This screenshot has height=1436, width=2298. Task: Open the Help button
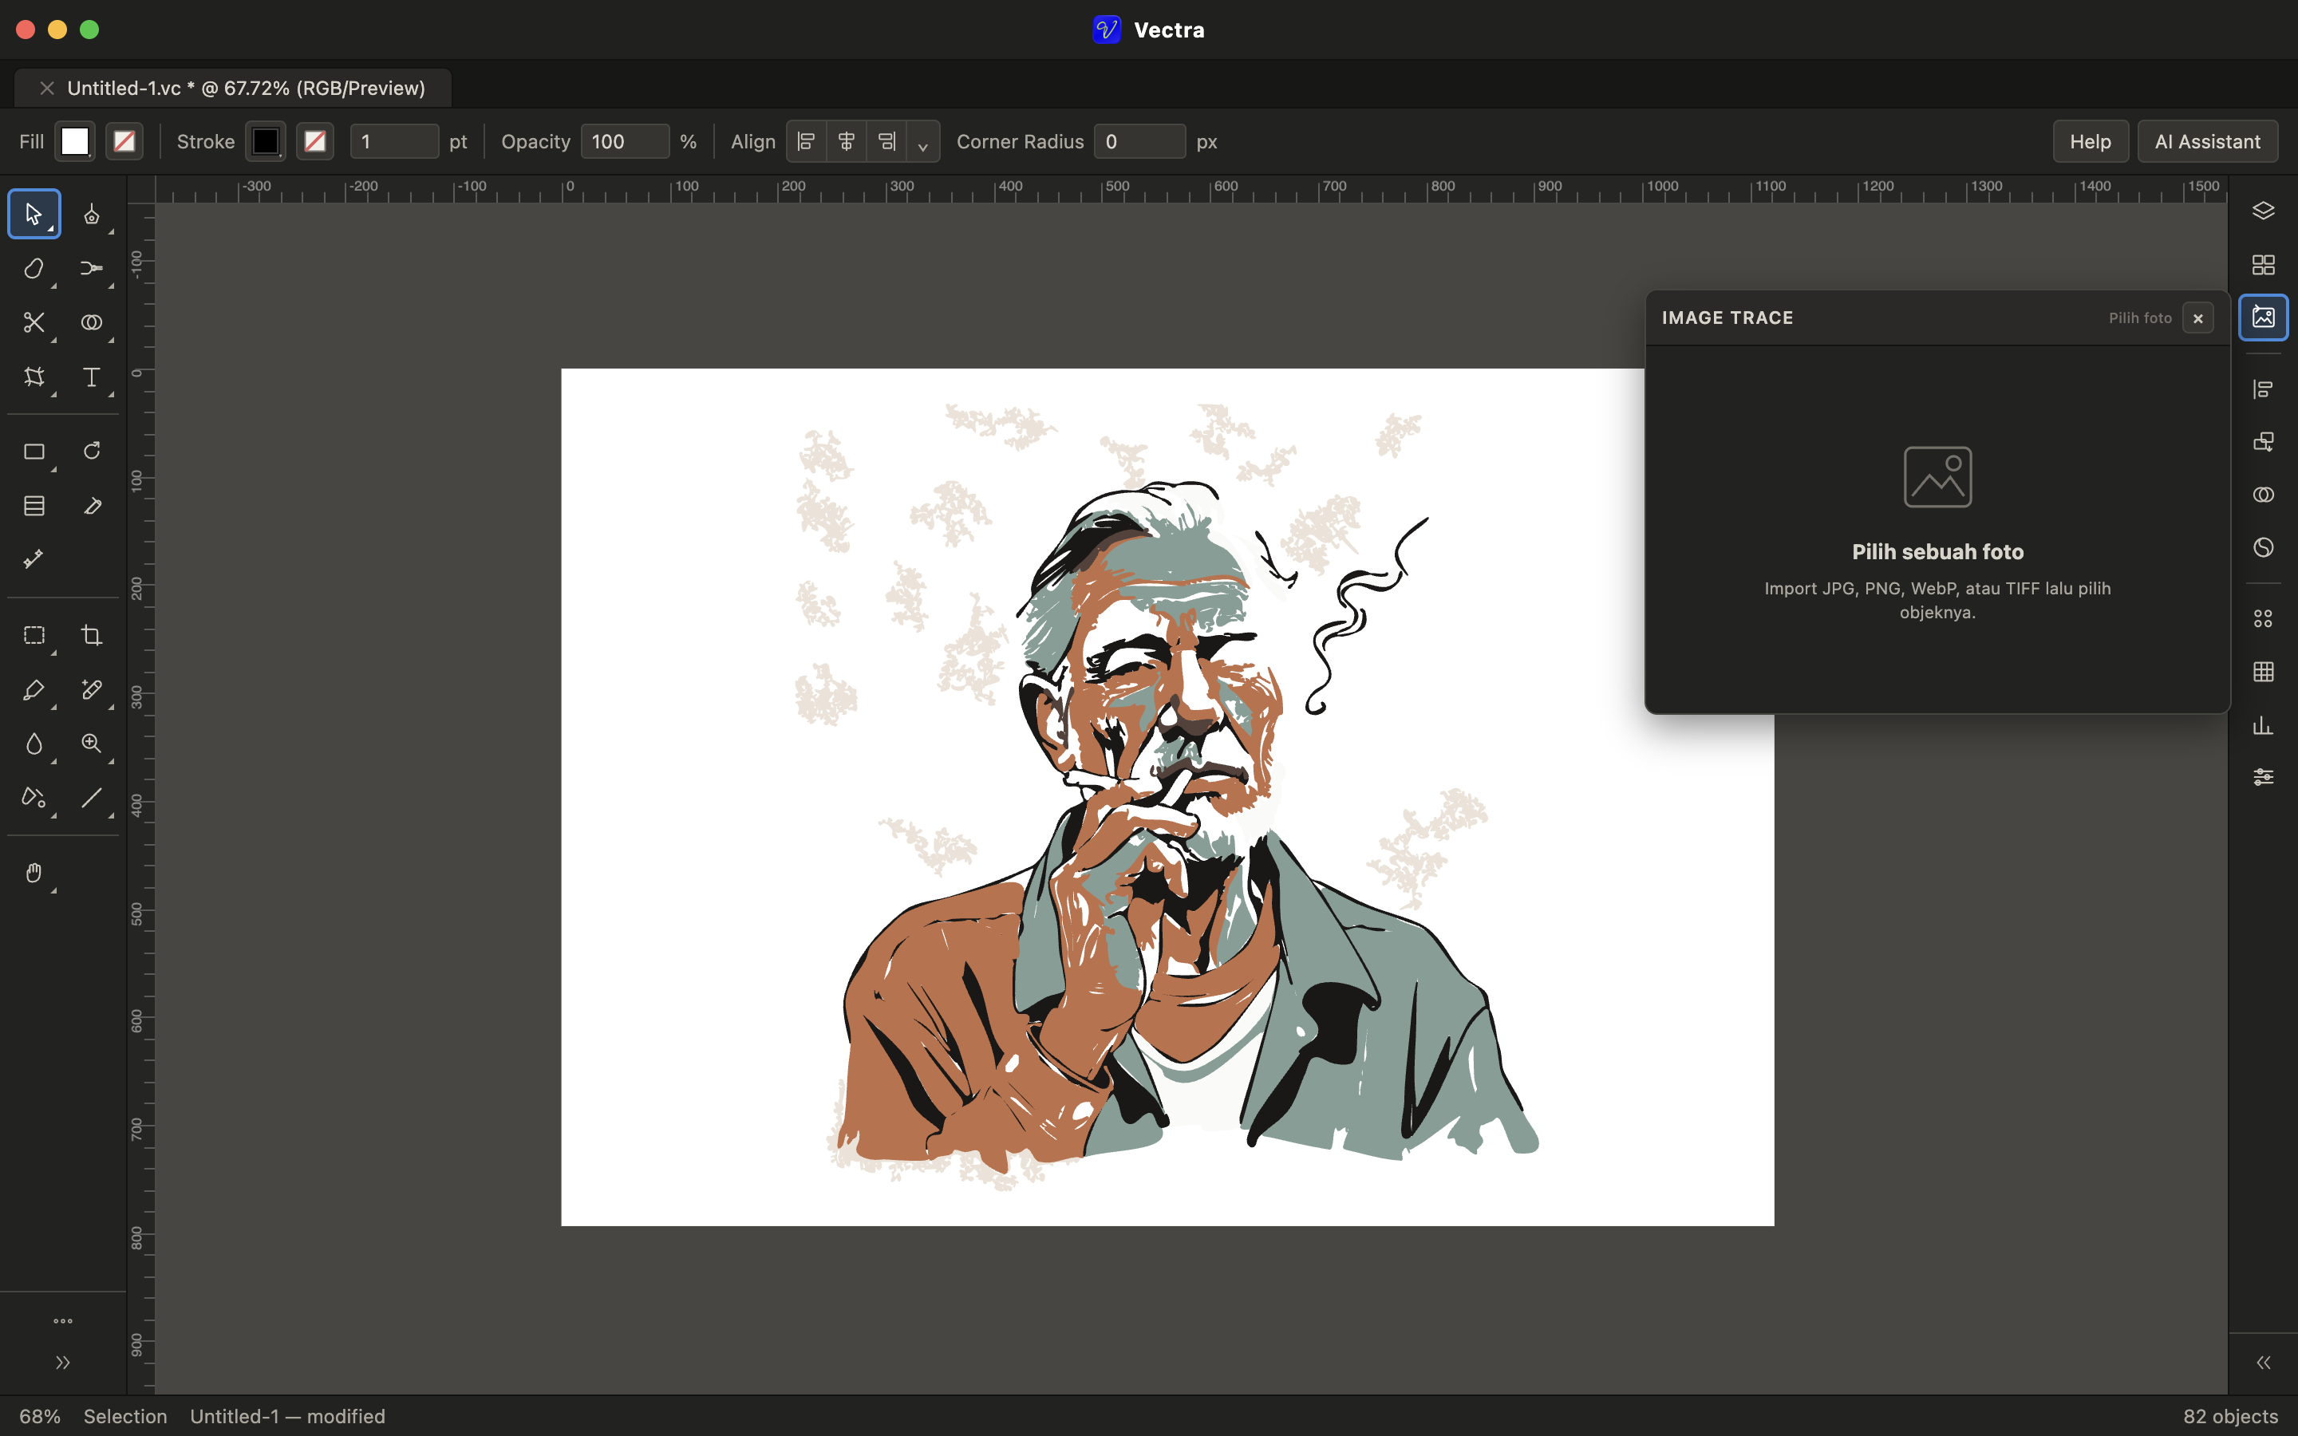tap(2090, 141)
